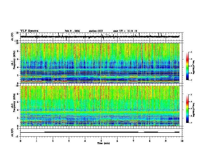Click the ch.1 spectrogram color scale bar
The width and height of the screenshot is (205, 158).
pyautogui.click(x=187, y=66)
